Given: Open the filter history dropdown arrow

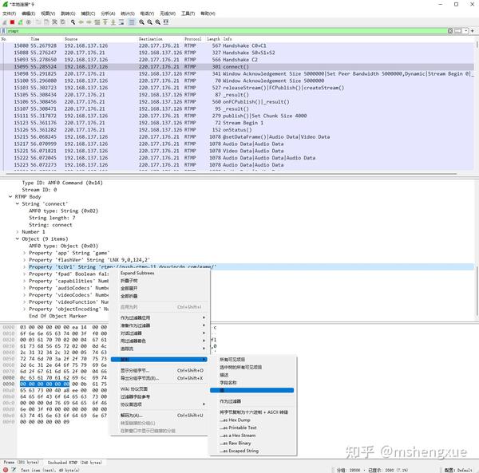Looking at the screenshot, I should (466, 31).
